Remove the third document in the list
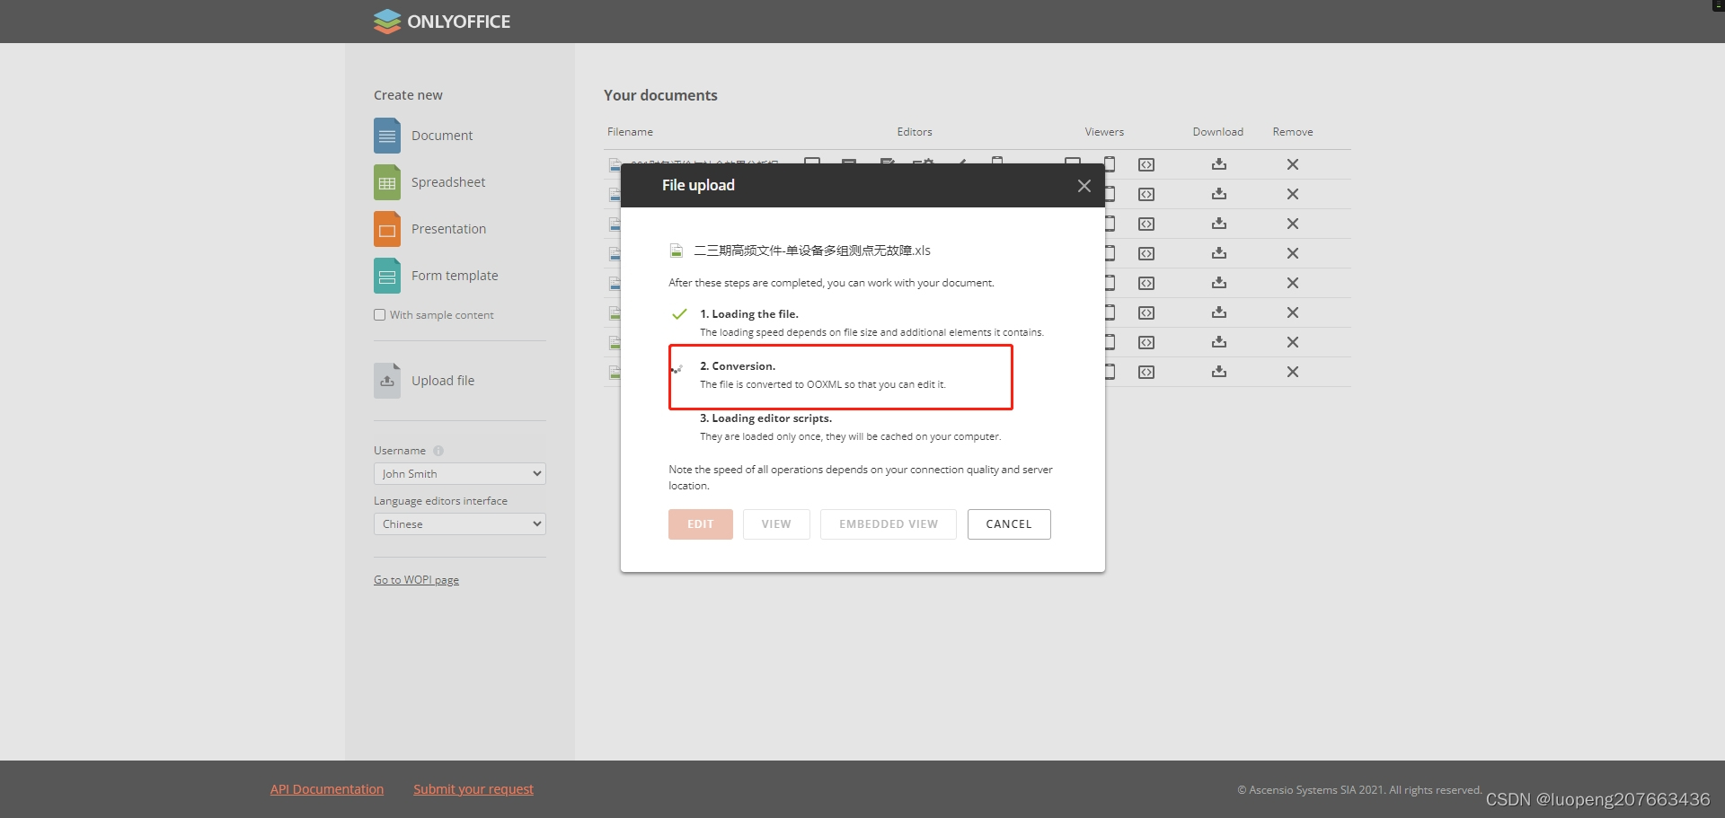 click(x=1293, y=224)
